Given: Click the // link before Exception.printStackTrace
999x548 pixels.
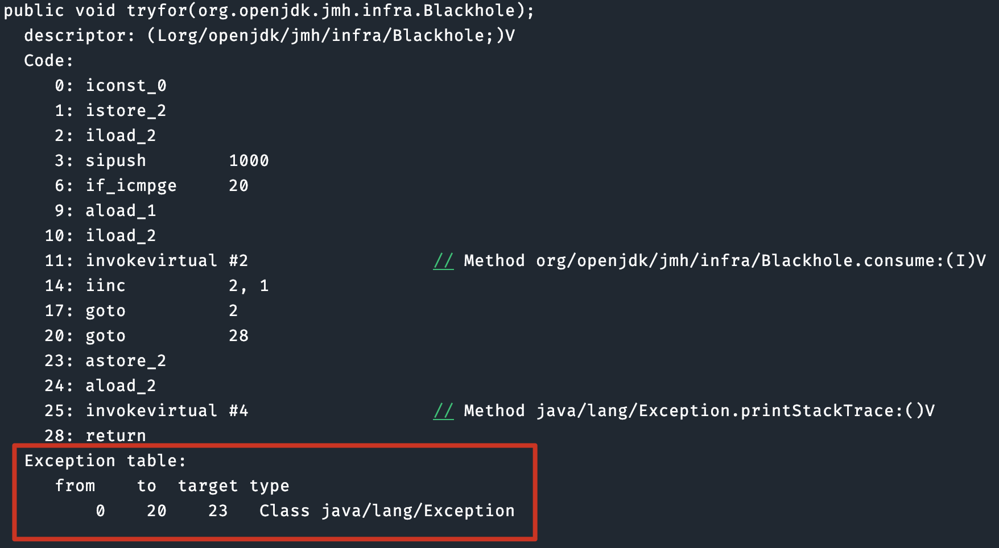Looking at the screenshot, I should click(443, 411).
